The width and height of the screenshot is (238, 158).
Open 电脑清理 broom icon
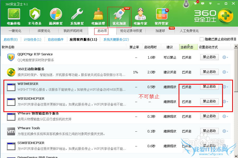coord(98,16)
